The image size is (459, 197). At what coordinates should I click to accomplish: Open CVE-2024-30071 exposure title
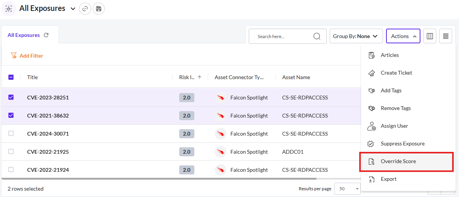[x=48, y=134]
